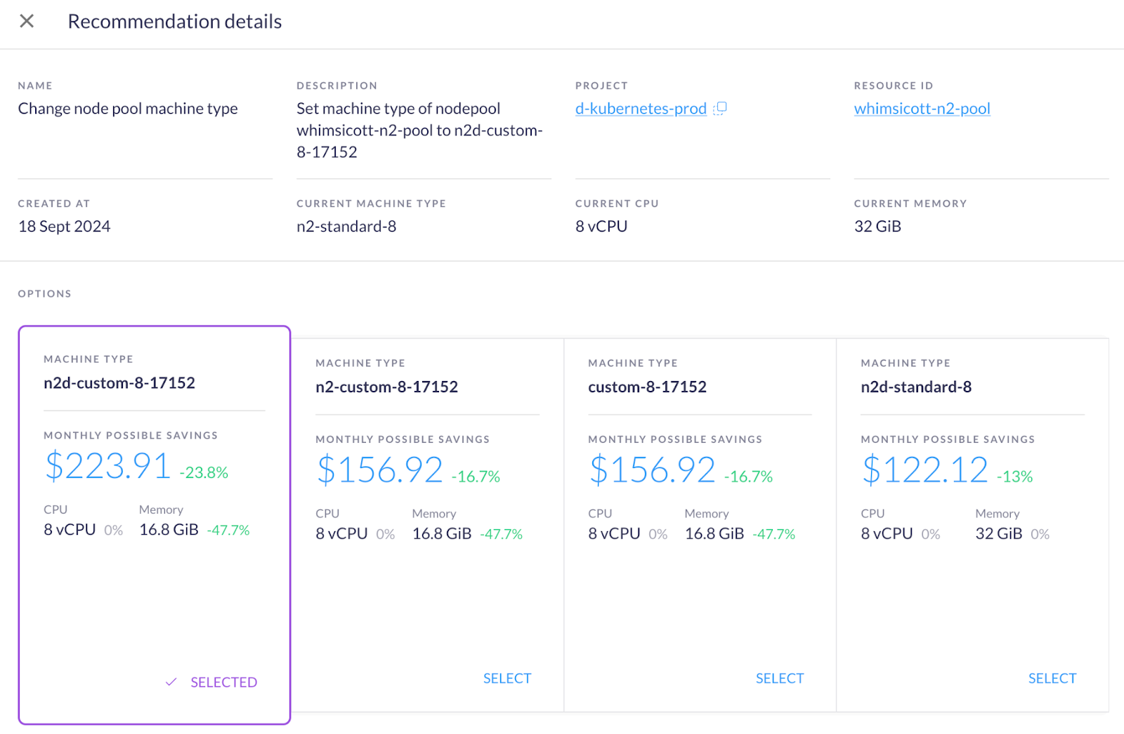
Task: Click the SELECTED label on n2d-custom-8-17152
Action: point(223,682)
